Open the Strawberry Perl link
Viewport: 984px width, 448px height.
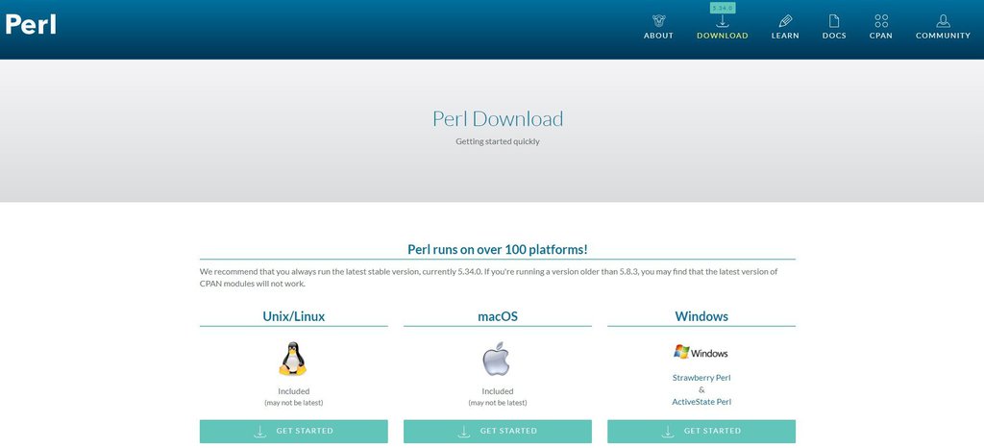(x=701, y=378)
